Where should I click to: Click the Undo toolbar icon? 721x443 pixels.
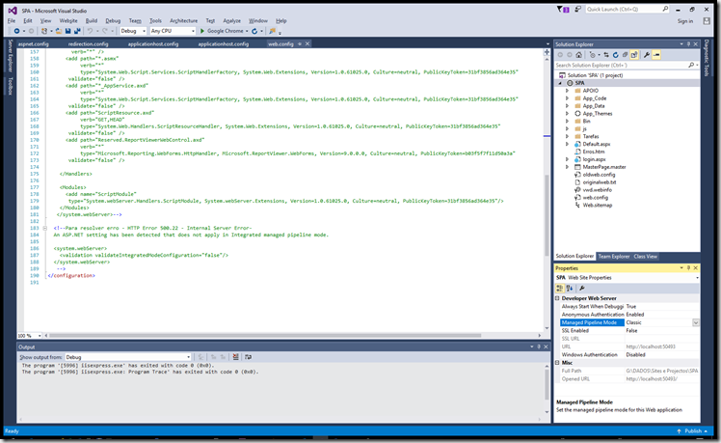pos(91,31)
